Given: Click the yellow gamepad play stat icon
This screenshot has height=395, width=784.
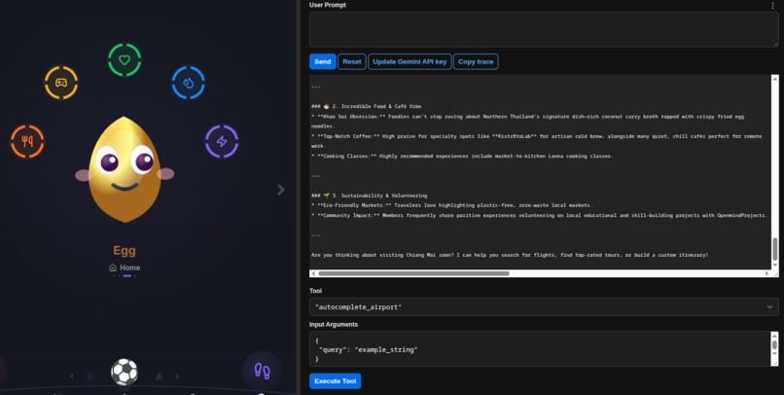Looking at the screenshot, I should (x=61, y=83).
